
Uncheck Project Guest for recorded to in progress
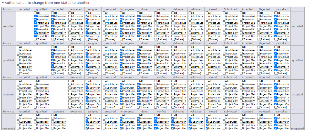click(121, 36)
